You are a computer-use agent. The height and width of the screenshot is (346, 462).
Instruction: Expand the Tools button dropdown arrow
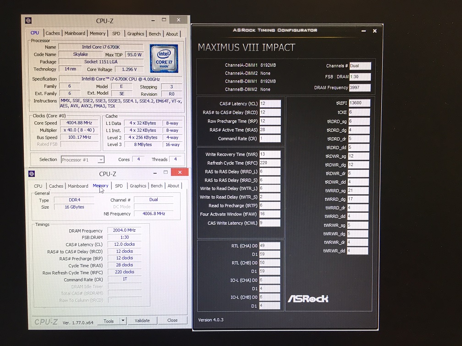tap(123, 320)
